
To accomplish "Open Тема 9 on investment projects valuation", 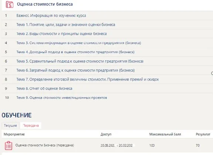I will 62,98.
